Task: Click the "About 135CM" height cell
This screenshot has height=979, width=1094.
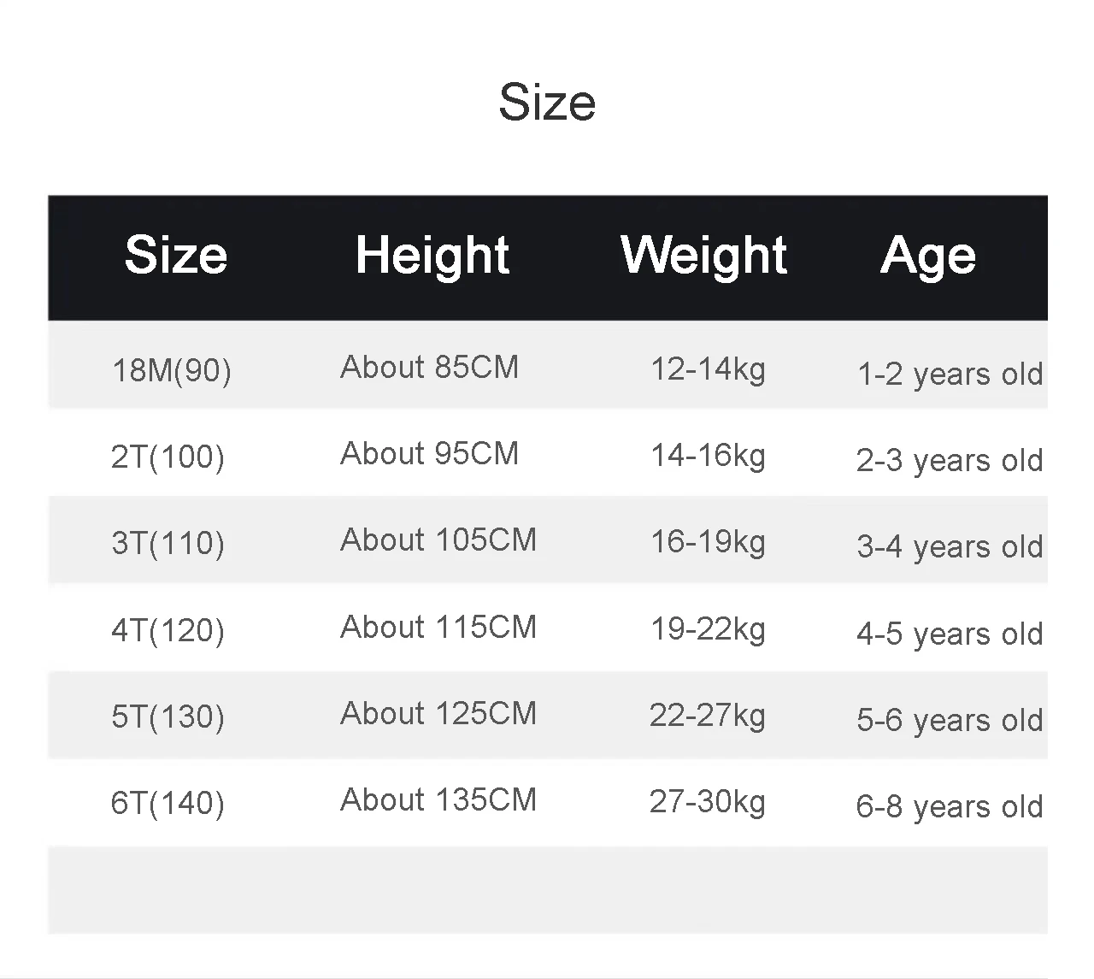Action: [x=438, y=800]
